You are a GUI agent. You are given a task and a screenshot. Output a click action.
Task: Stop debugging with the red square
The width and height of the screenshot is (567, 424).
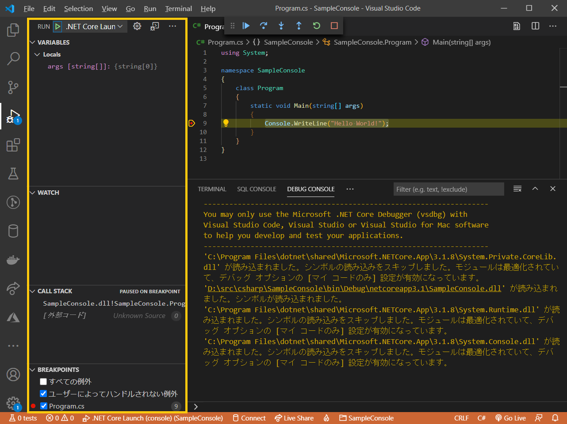[334, 26]
